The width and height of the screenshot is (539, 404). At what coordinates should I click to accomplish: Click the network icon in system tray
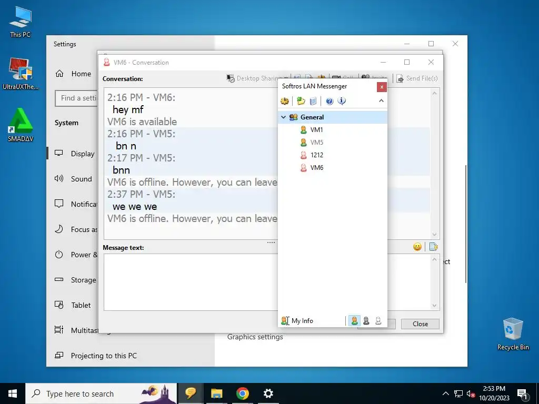[x=458, y=393]
